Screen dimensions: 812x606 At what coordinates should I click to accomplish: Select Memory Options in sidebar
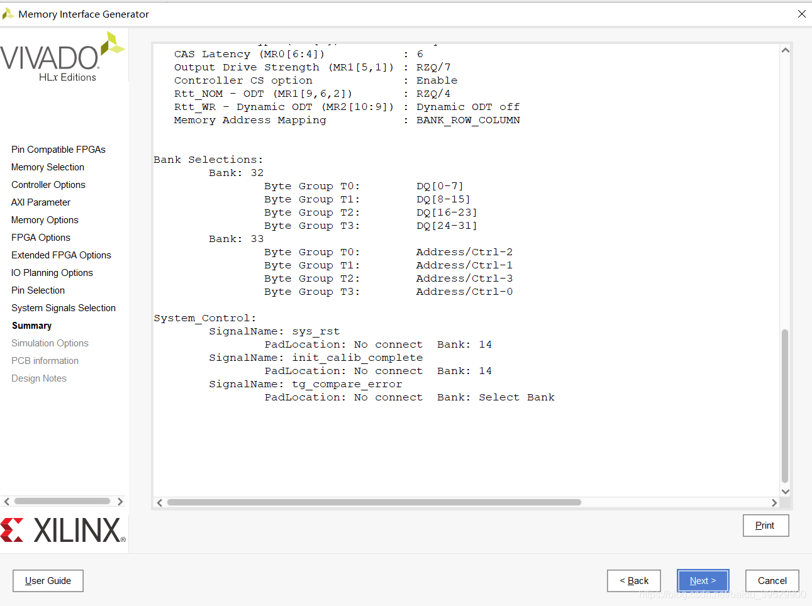click(45, 220)
